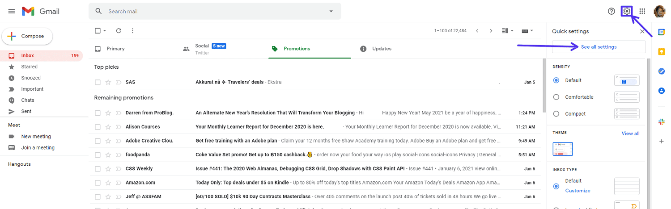Click the Compose button
The width and height of the screenshot is (671, 209).
(27, 36)
